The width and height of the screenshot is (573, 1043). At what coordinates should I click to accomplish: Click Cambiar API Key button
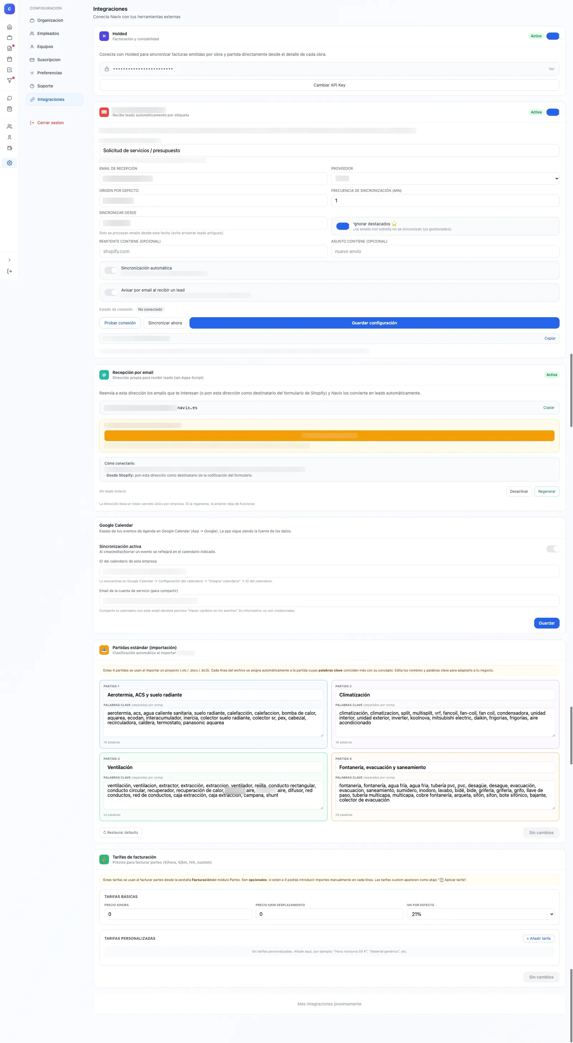pyautogui.click(x=329, y=85)
